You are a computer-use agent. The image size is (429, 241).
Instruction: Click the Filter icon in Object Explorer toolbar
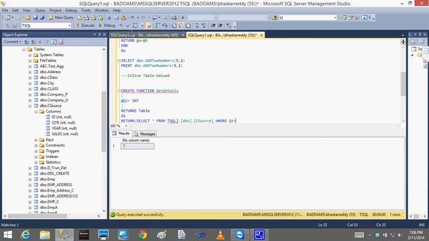[47, 42]
